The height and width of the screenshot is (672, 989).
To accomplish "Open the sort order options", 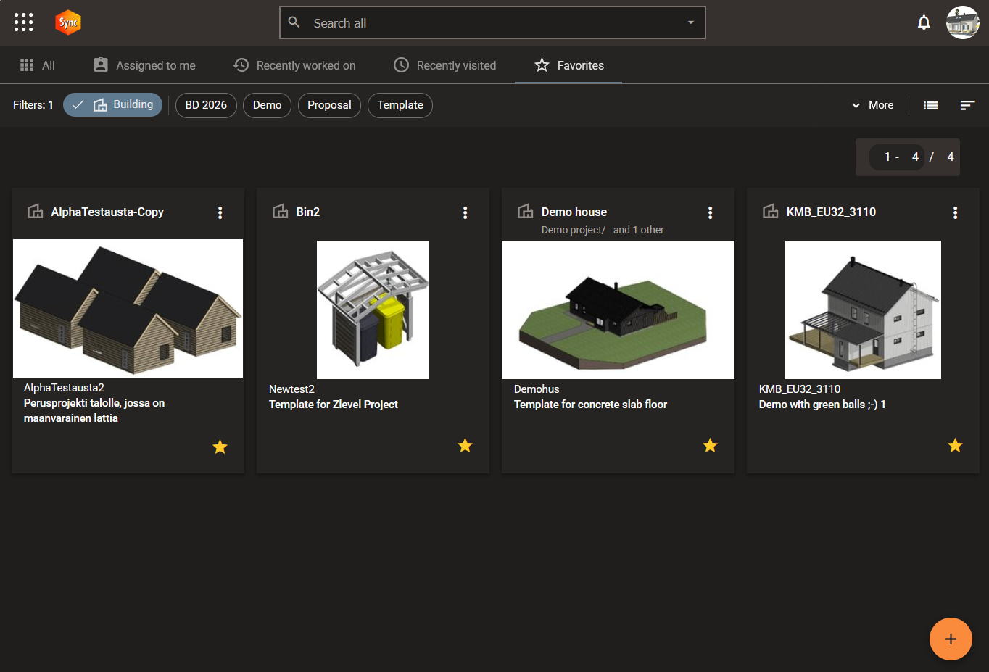I will click(967, 105).
